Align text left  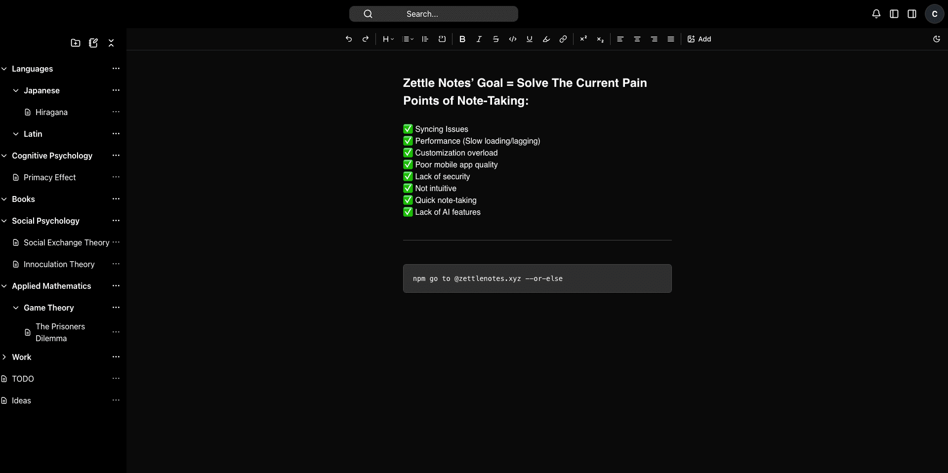(620, 39)
